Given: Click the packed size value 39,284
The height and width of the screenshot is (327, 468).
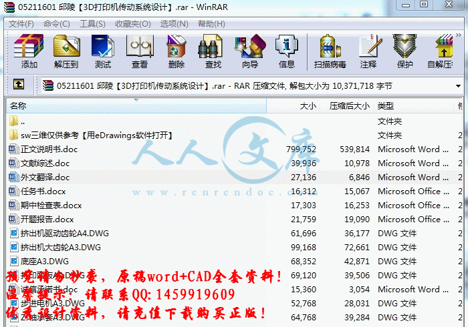Looking at the screenshot, I should pos(357,317).
